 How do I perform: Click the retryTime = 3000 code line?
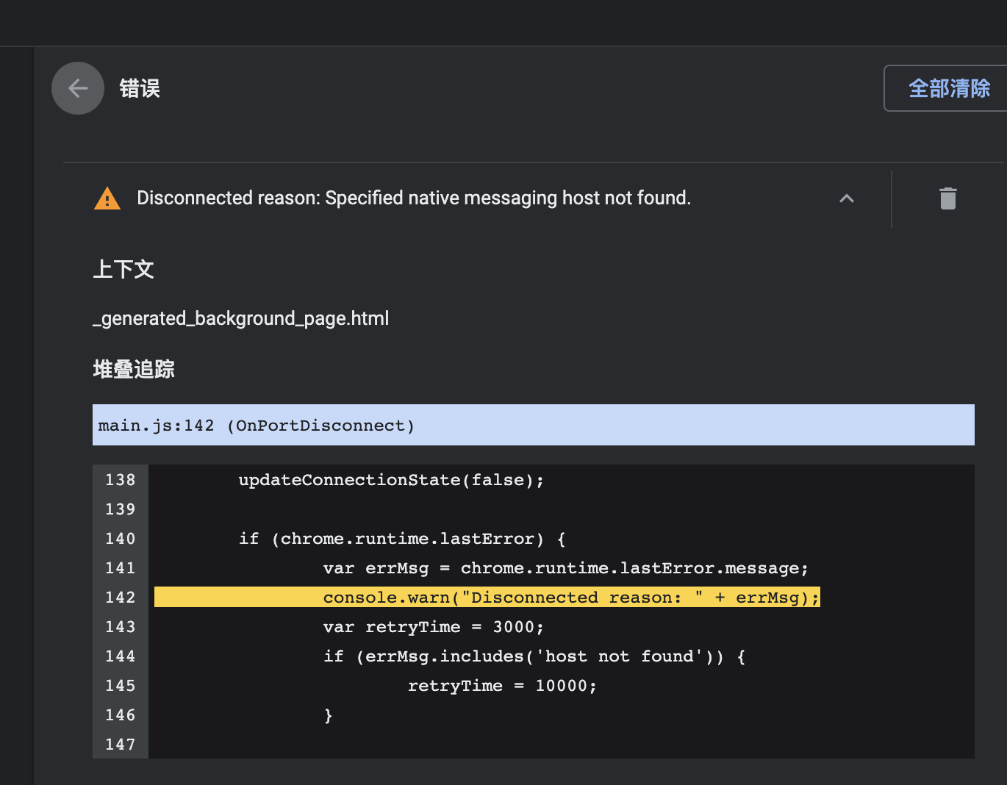434,627
